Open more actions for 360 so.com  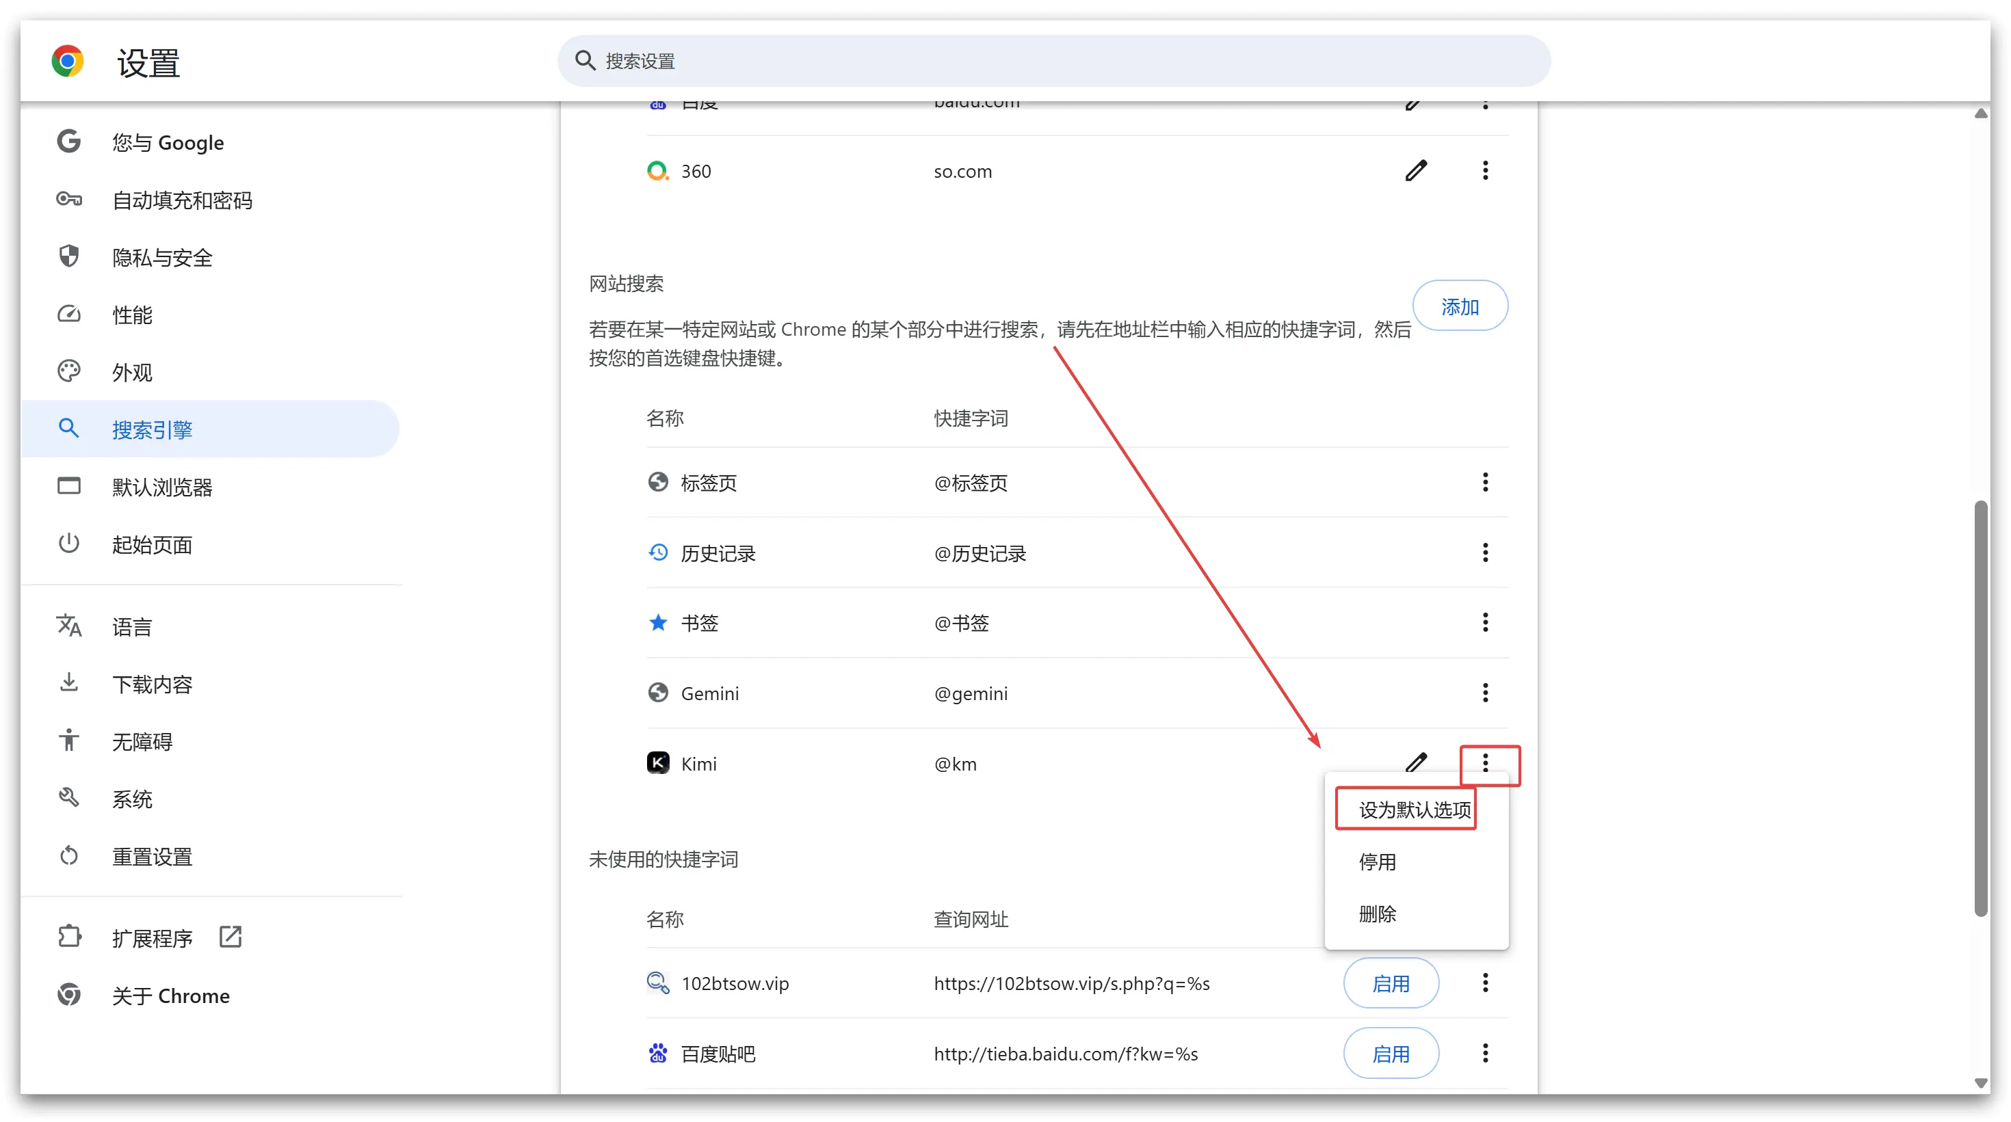[1485, 171]
